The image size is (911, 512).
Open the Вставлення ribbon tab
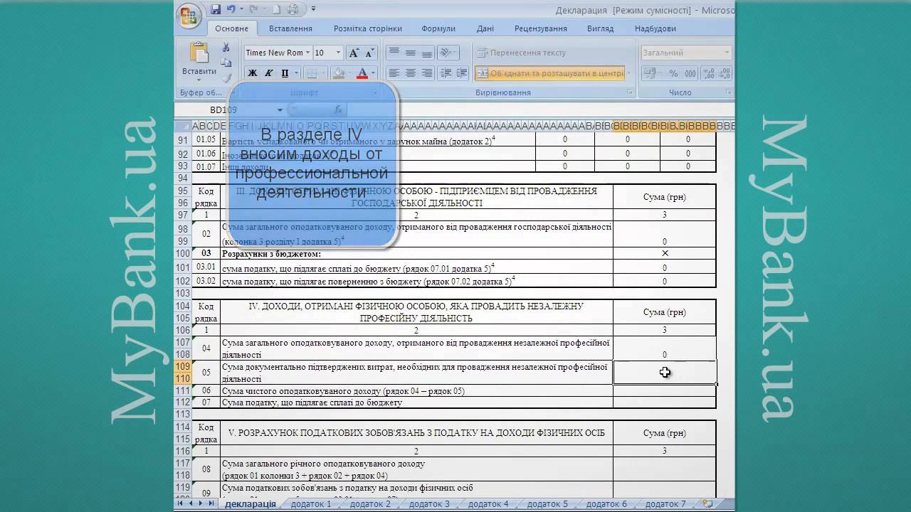pos(290,28)
